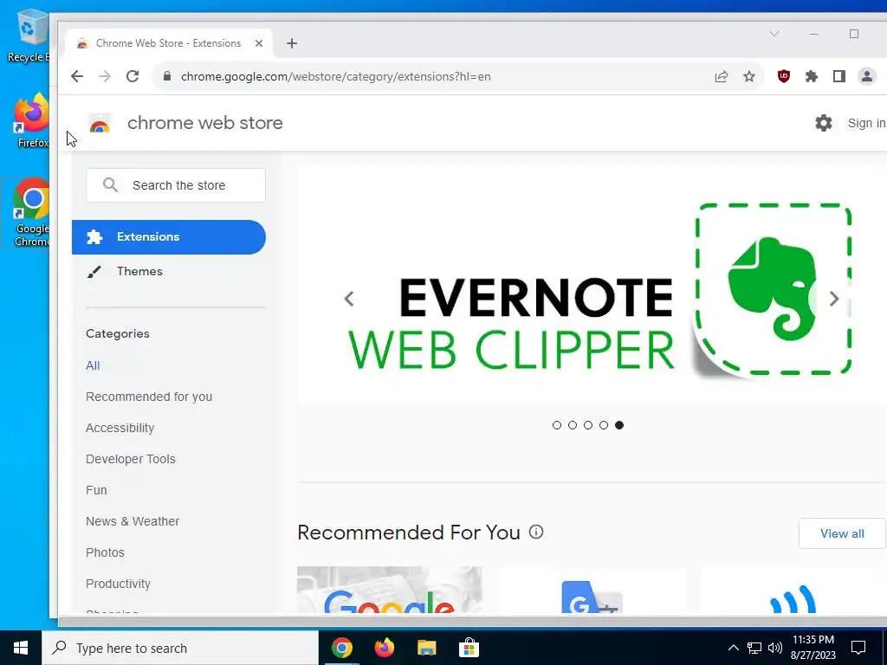Image resolution: width=887 pixels, height=665 pixels.
Task: Open the Extensions puzzle piece menu
Action: (811, 76)
